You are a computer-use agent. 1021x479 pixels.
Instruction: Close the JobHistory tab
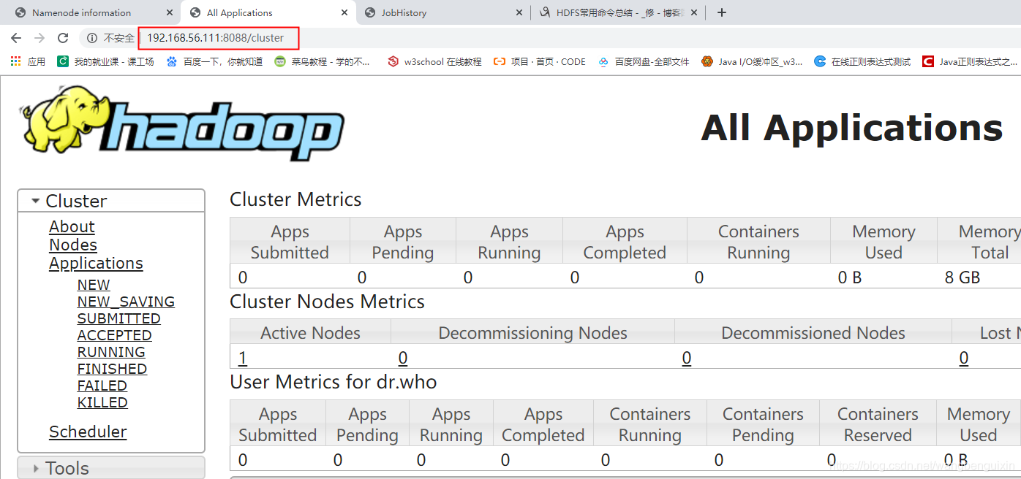(x=519, y=12)
